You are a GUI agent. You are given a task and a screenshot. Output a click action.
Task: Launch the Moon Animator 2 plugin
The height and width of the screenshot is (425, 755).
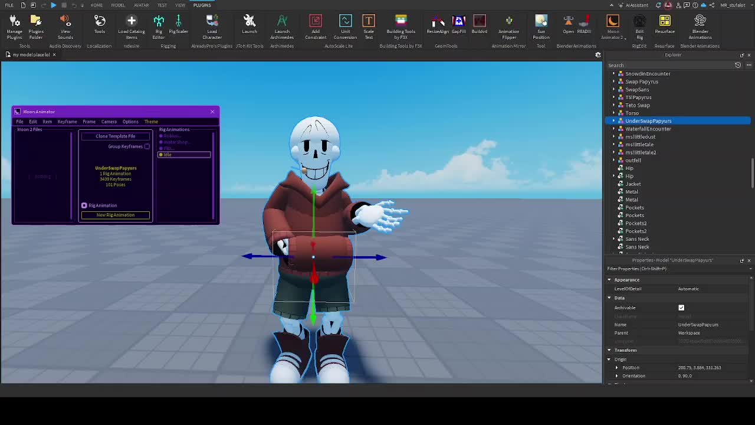(613, 27)
